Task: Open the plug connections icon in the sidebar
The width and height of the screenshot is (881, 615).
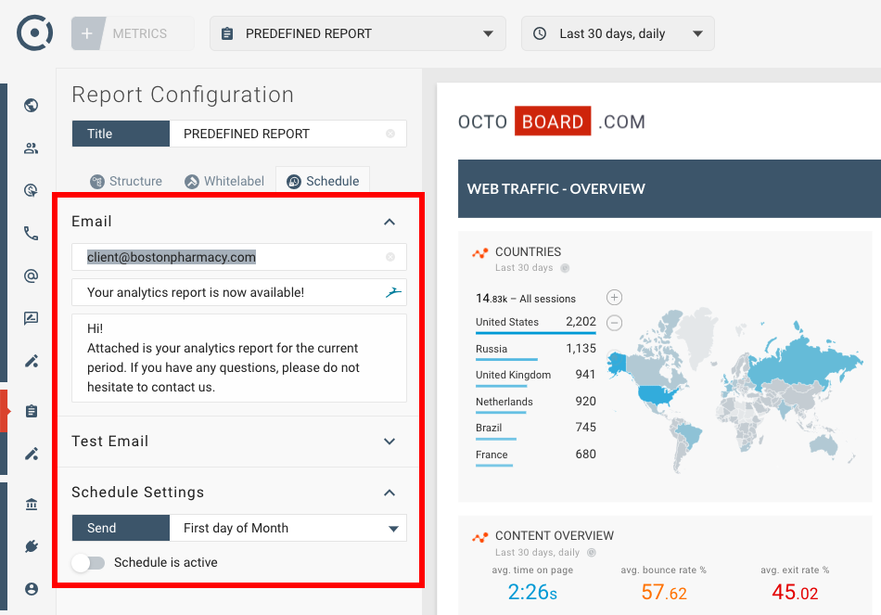Action: (x=32, y=545)
